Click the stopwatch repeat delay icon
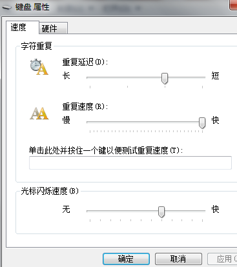Image resolution: width=237 pixels, height=267 pixels. click(x=39, y=67)
